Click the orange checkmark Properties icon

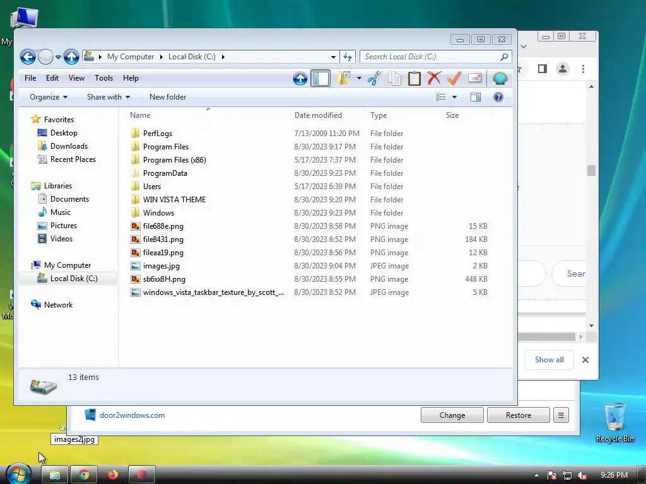[454, 78]
